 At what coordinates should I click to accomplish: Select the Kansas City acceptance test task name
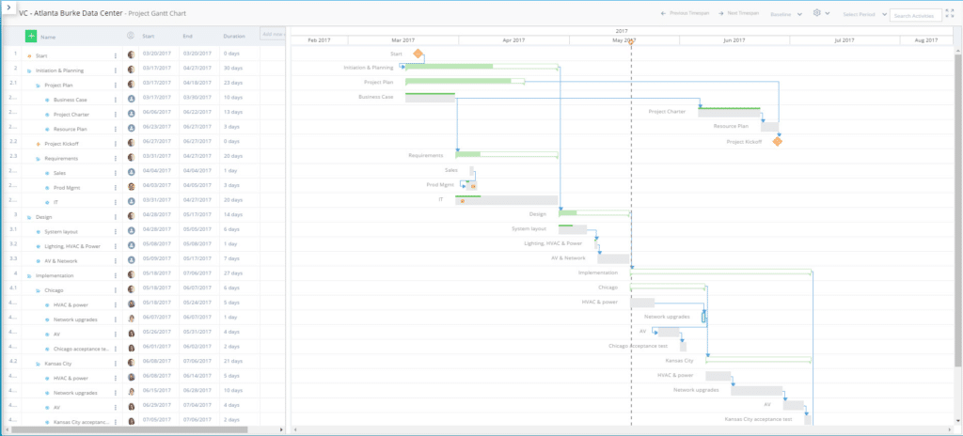coord(82,423)
